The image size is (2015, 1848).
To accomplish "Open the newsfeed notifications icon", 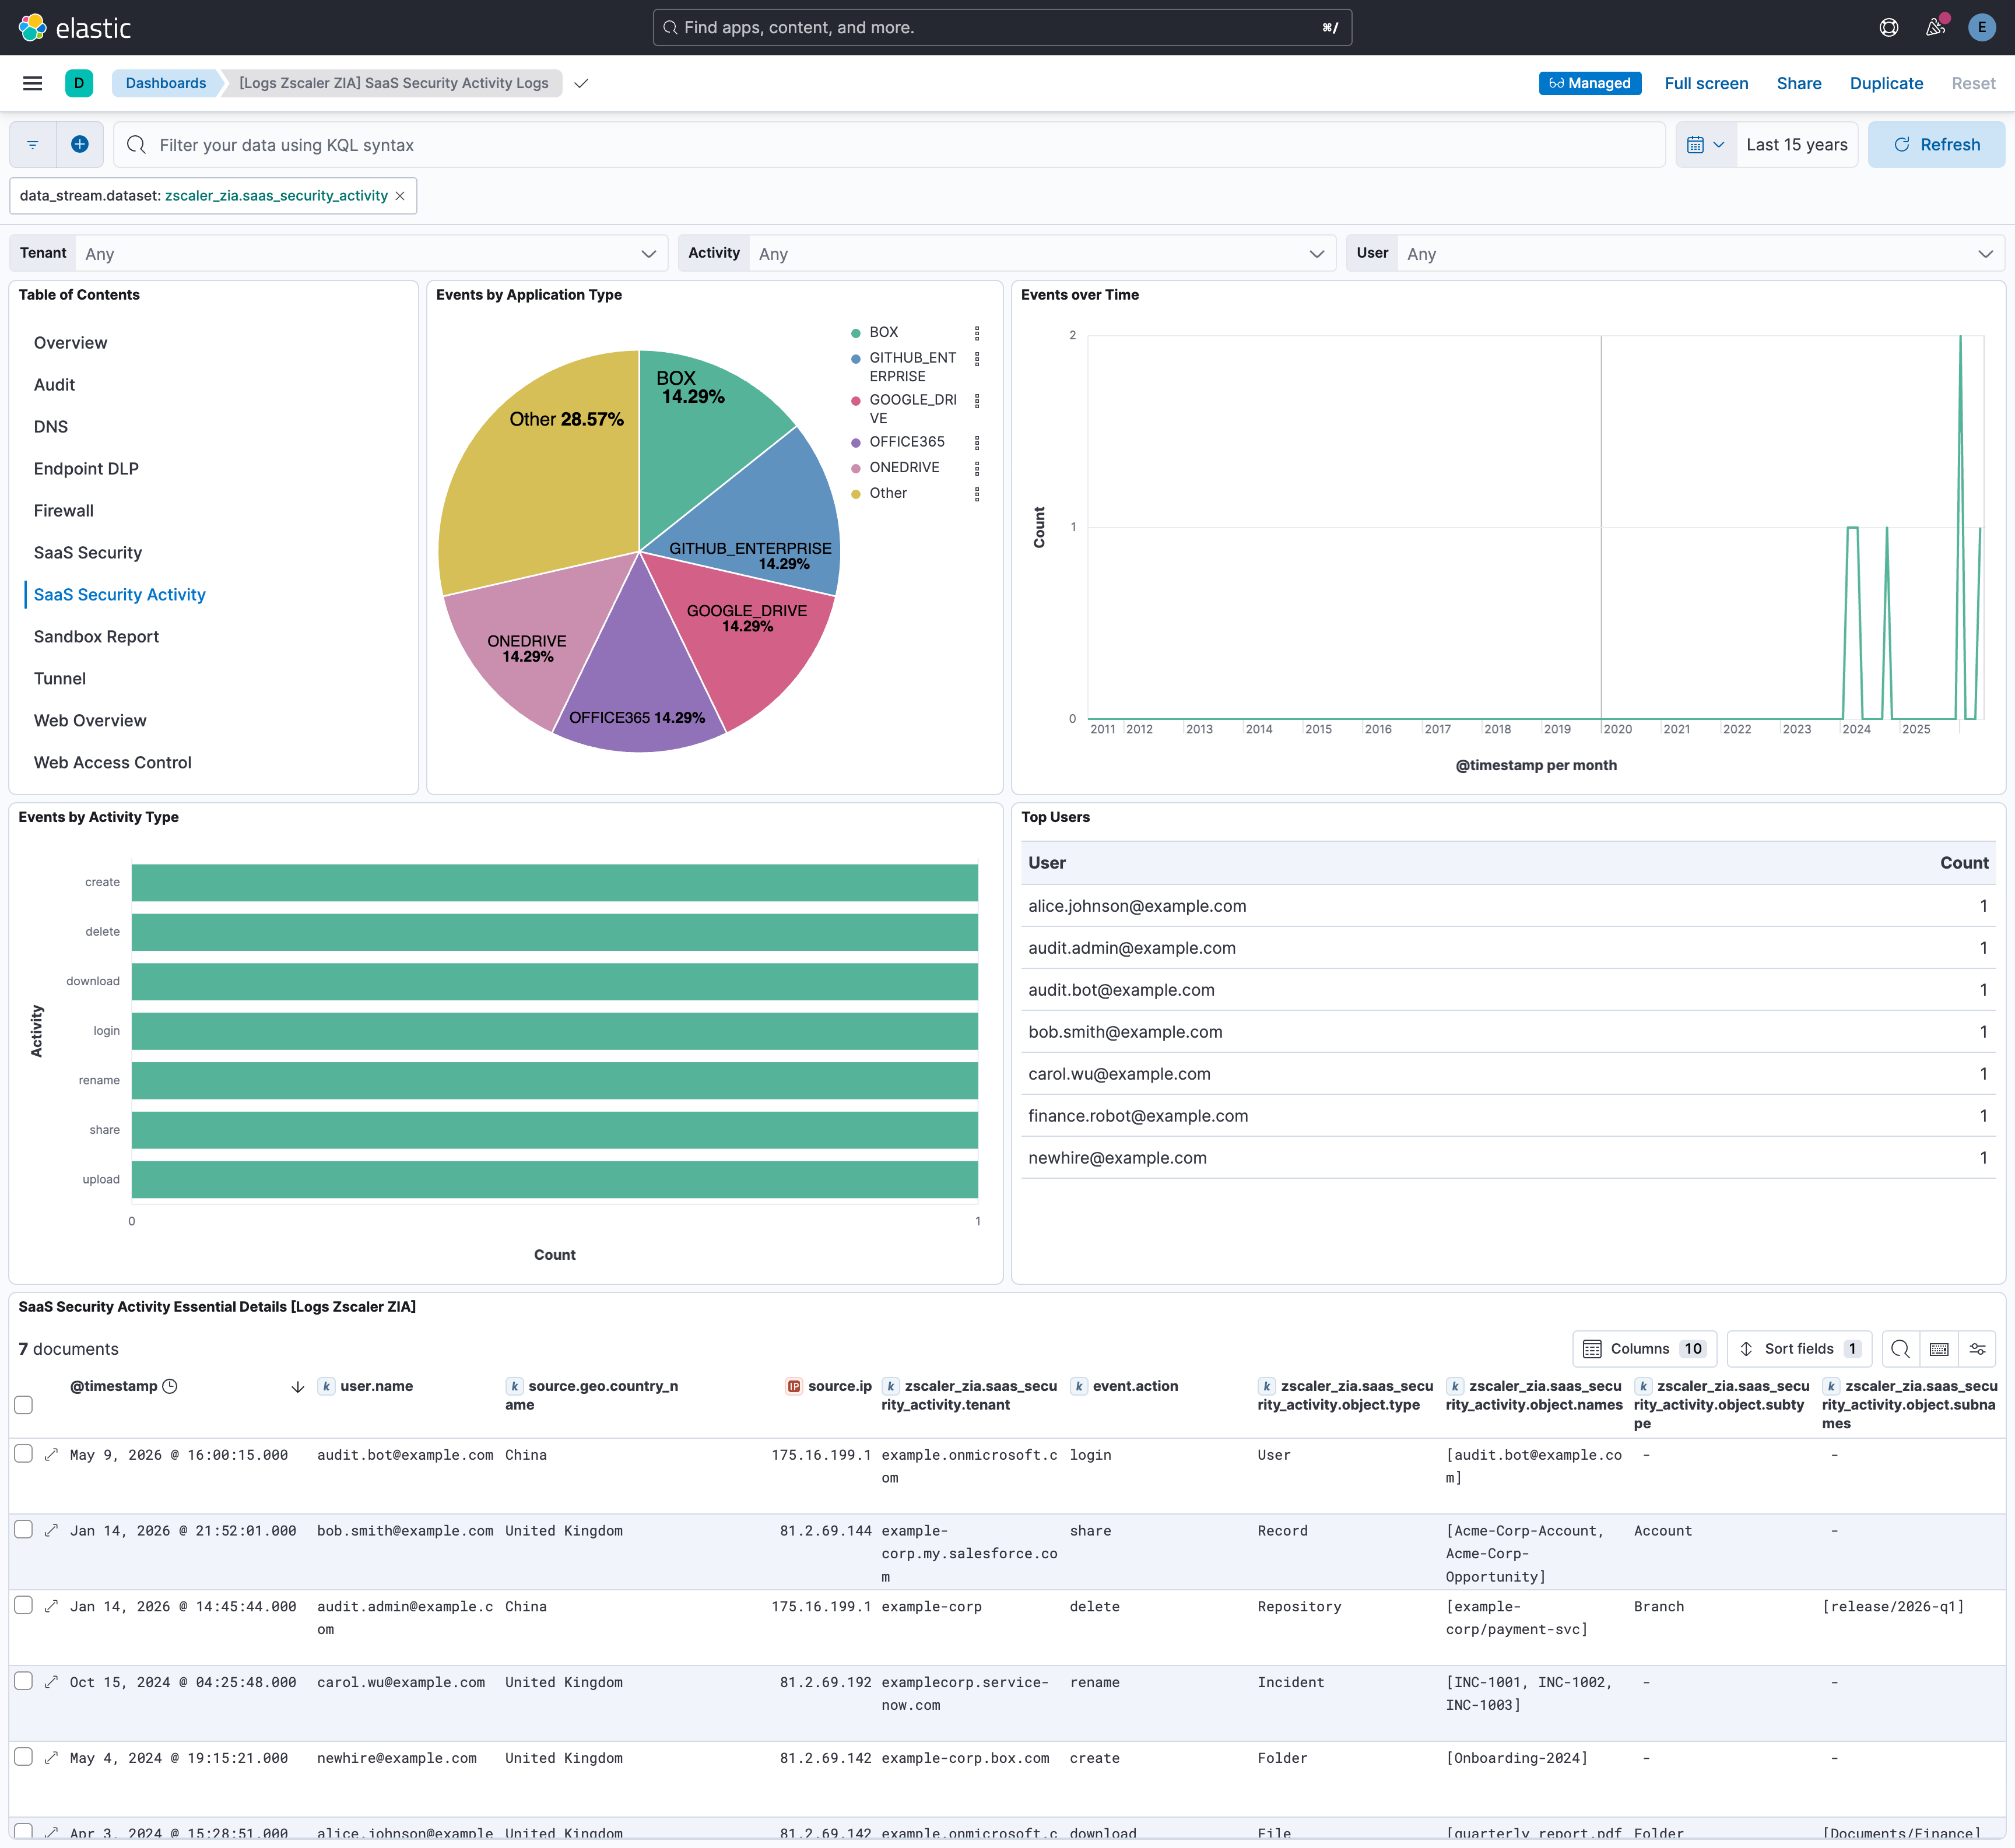I will 1936,27.
